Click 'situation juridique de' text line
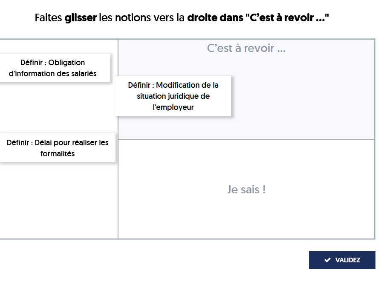 (x=173, y=96)
